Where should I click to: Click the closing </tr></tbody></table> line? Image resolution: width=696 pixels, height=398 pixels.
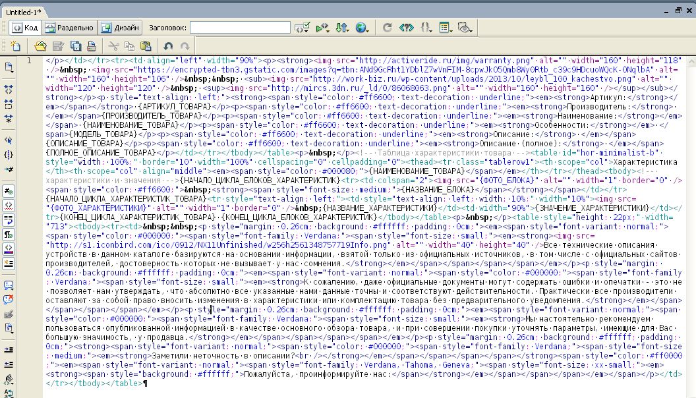click(x=94, y=384)
